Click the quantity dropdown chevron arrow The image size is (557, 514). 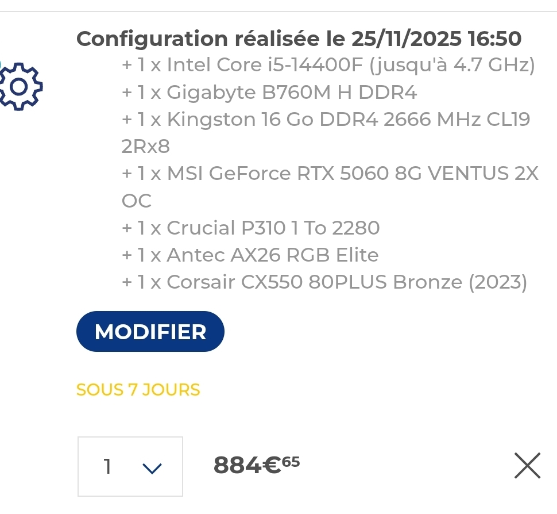coord(152,468)
